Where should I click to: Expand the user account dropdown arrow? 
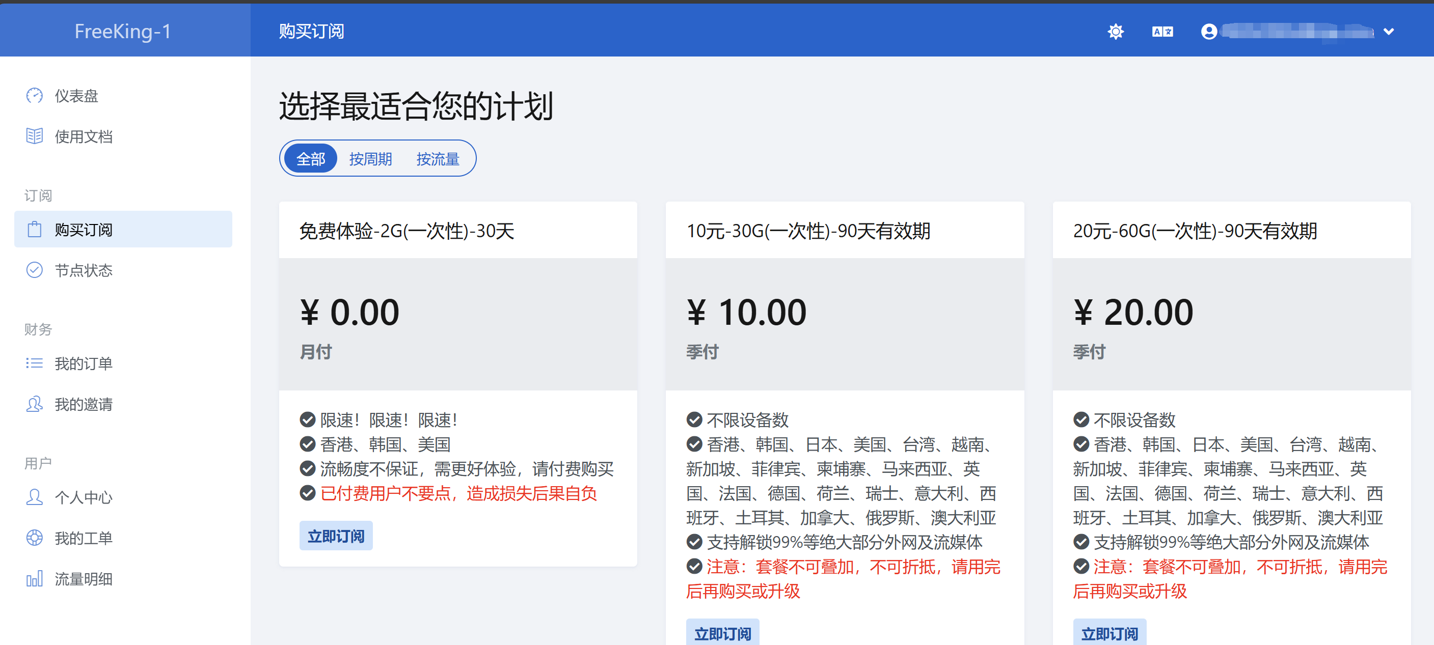(x=1388, y=32)
